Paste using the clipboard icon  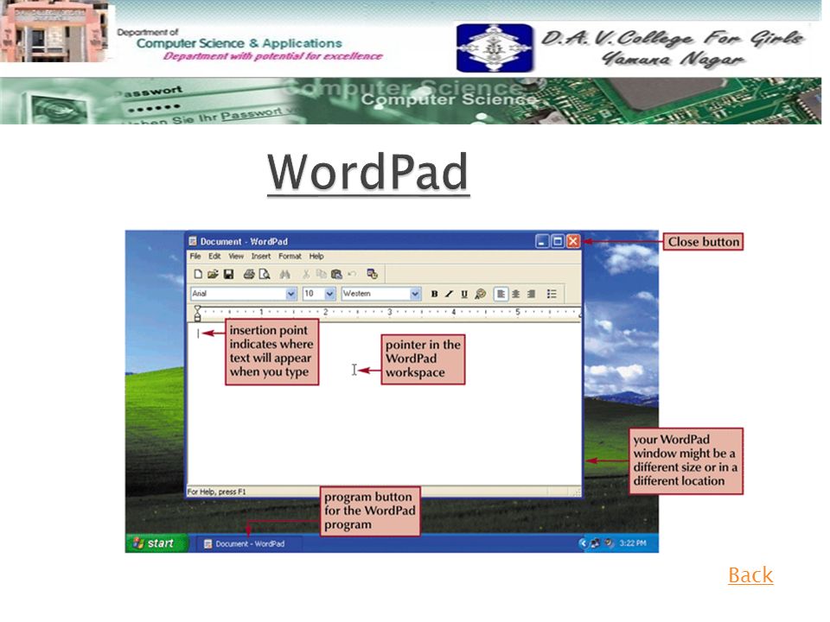[336, 274]
